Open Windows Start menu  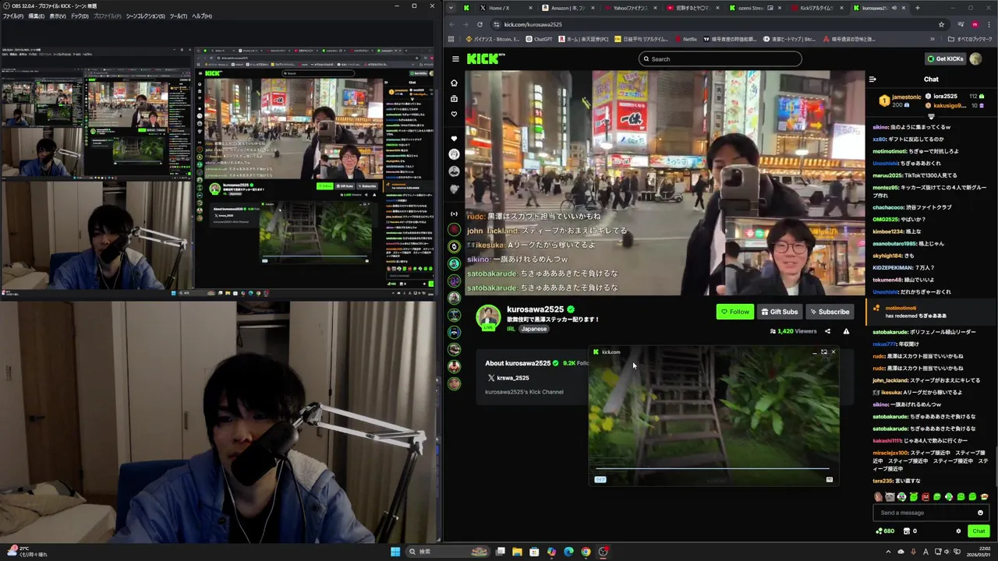coord(395,552)
